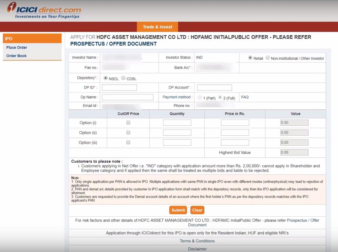Open the Trade & Invest tab
Viewport: 338px width, 252px height.
point(157,27)
